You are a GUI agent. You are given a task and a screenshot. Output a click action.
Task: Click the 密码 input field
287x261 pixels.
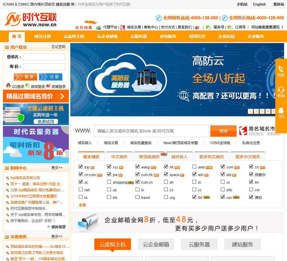(44, 67)
